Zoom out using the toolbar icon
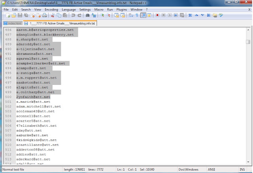Viewport: 253px width, 173px height. [108, 15]
